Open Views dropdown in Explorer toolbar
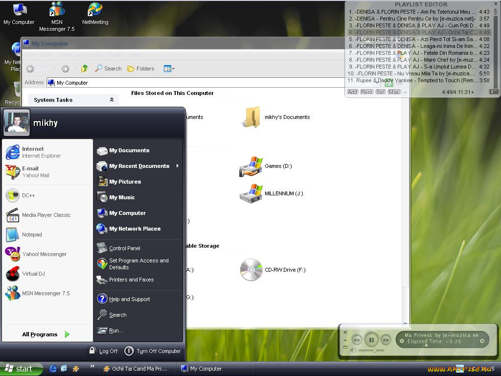501x376 pixels. click(x=169, y=69)
